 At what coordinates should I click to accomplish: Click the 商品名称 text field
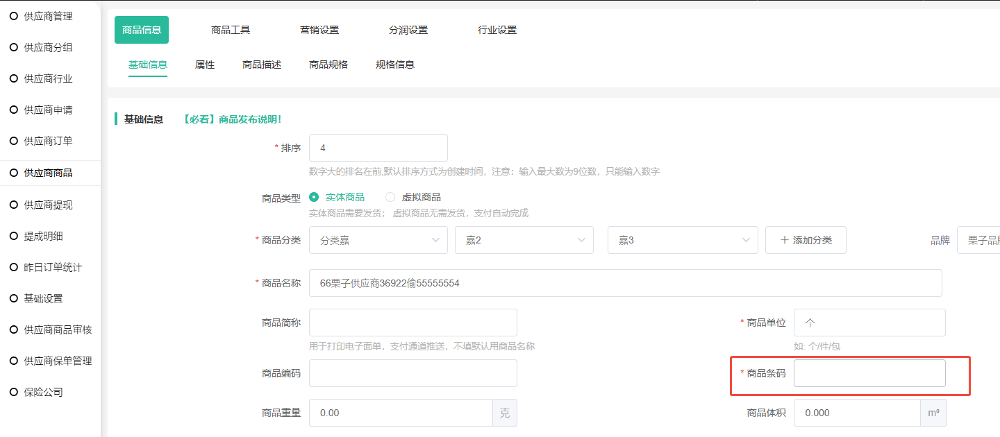tap(625, 283)
